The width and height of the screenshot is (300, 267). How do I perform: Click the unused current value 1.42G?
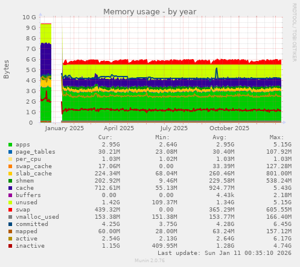111,203
